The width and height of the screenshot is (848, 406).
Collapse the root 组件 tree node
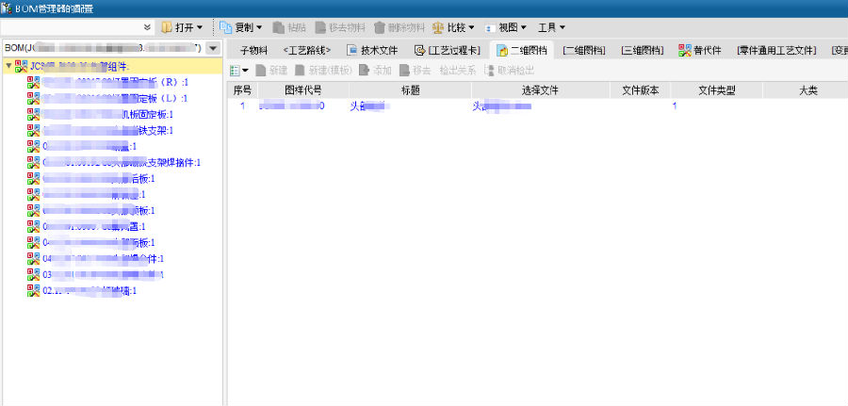8,66
